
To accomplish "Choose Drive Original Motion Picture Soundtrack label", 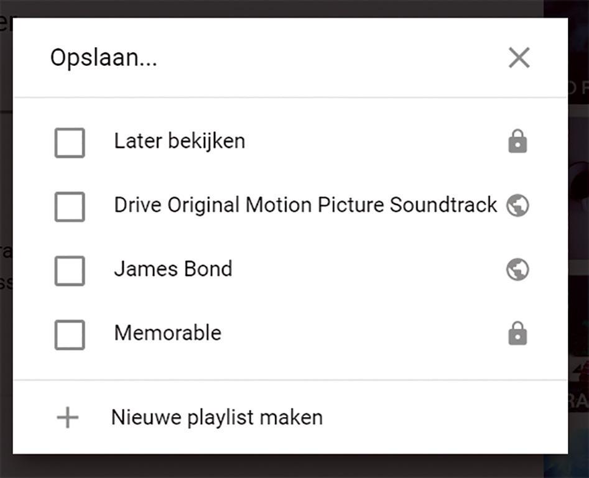I will pos(305,205).
